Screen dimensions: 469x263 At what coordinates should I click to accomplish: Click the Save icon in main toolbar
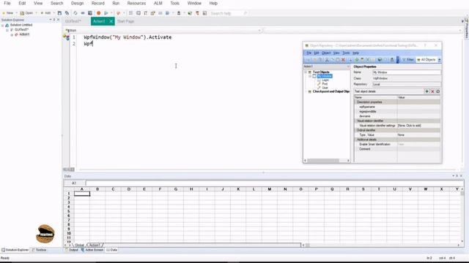(59, 13)
